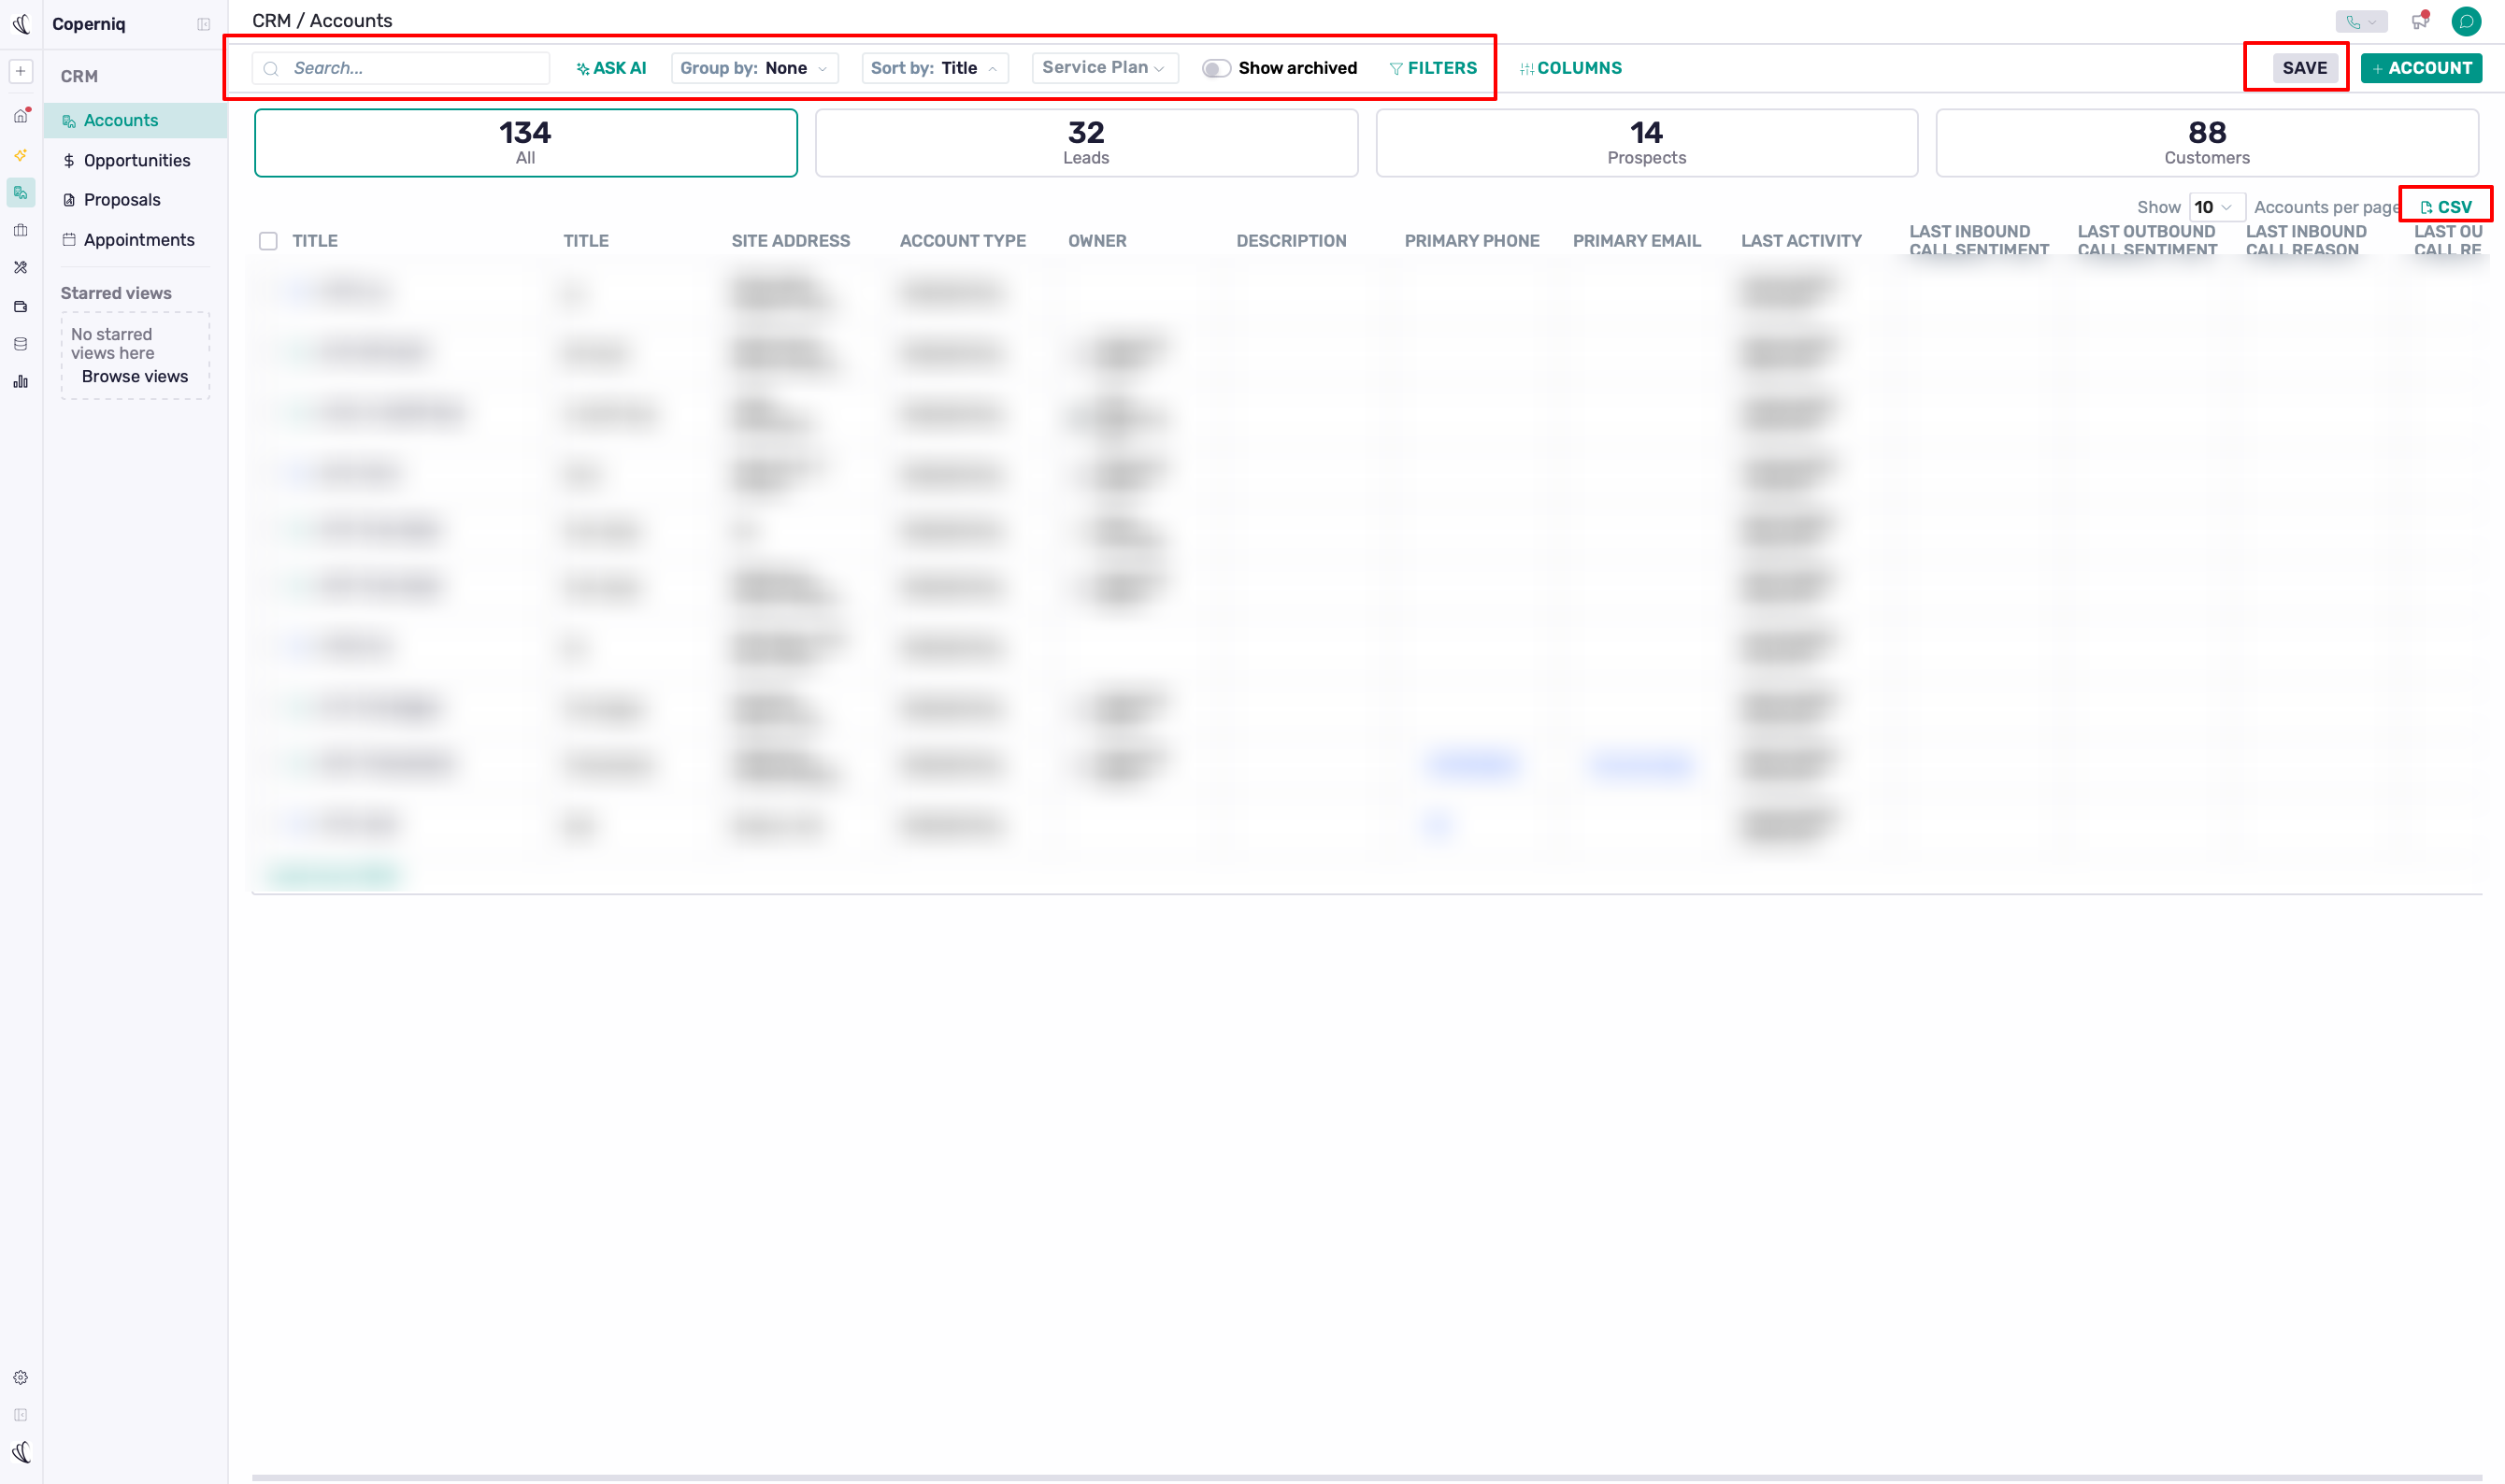
Task: Click the + ACCOUNT button
Action: coord(2421,68)
